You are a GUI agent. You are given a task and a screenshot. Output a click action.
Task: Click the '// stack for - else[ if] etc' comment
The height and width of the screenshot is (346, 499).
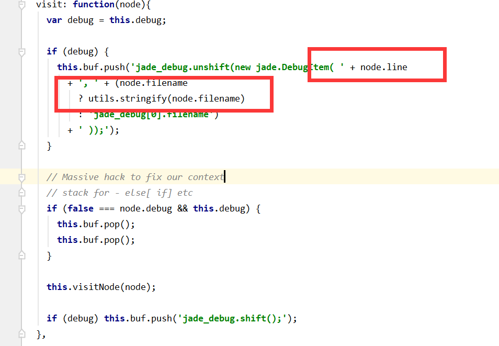[120, 193]
